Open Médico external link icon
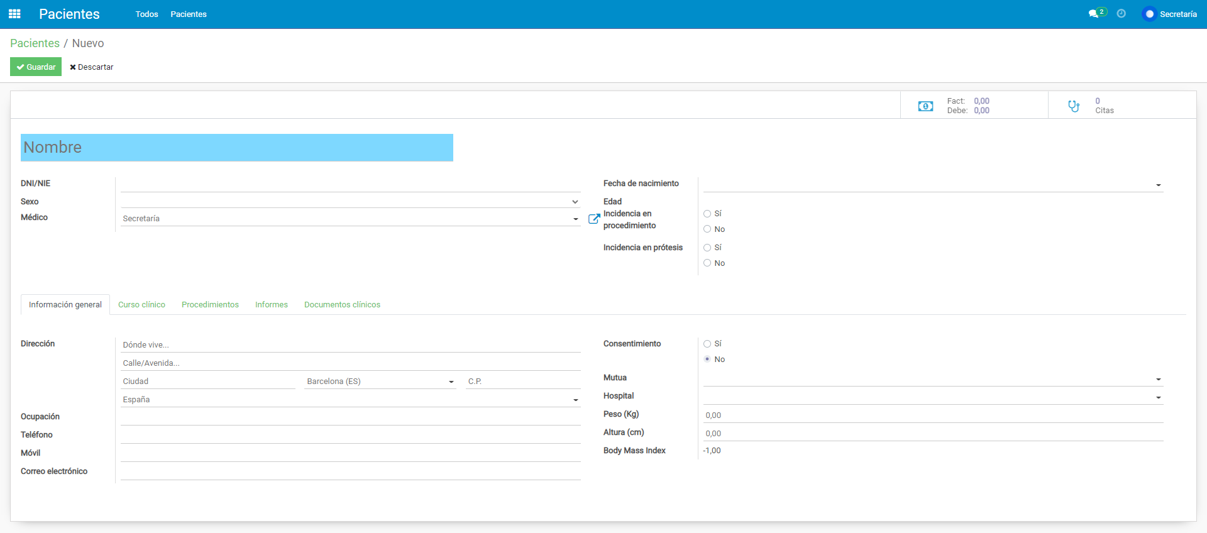 (593, 219)
